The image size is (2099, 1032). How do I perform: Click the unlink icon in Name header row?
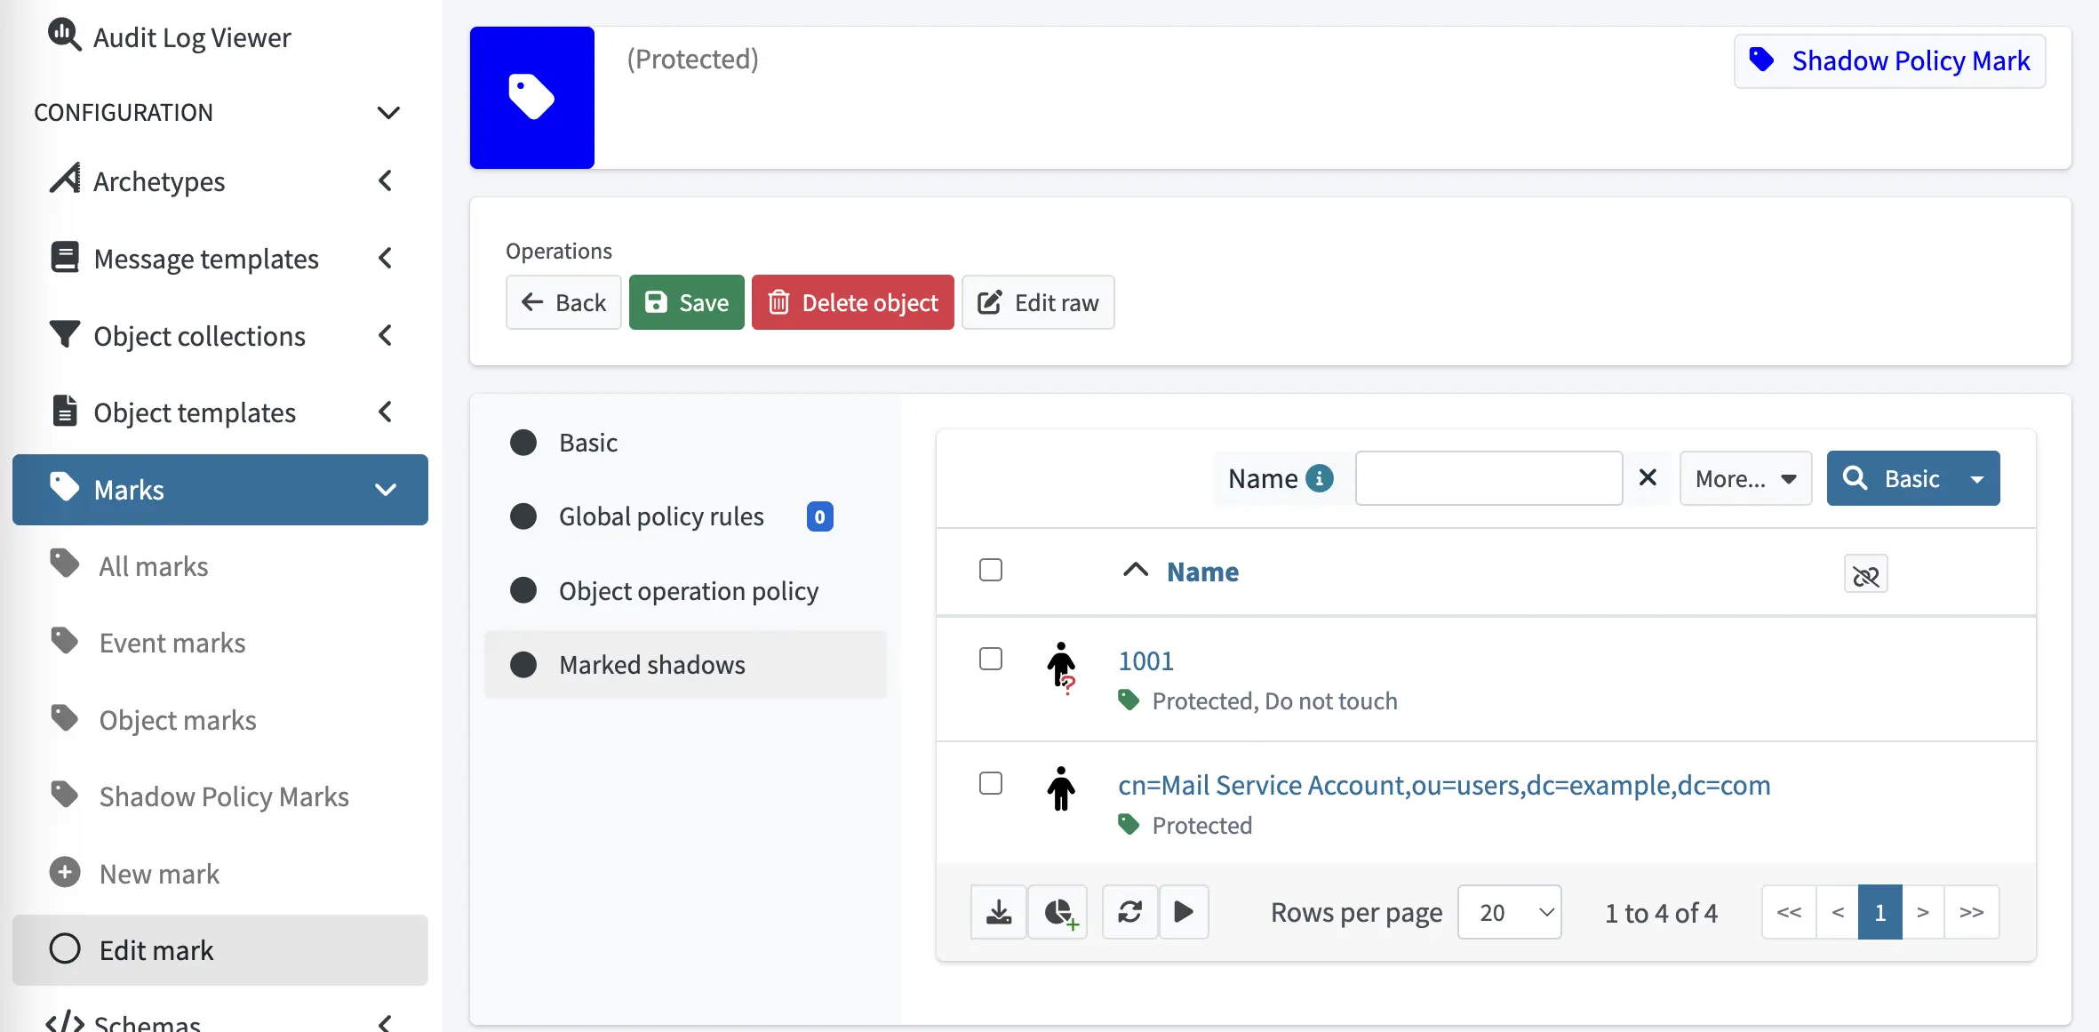click(x=1865, y=575)
